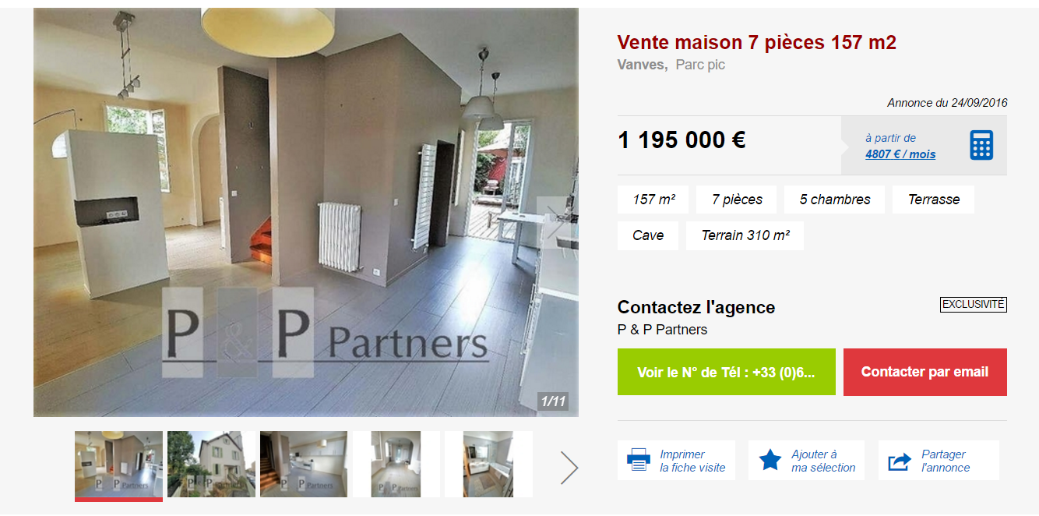
Task: Go to next photo using overlay arrow
Action: [x=554, y=222]
